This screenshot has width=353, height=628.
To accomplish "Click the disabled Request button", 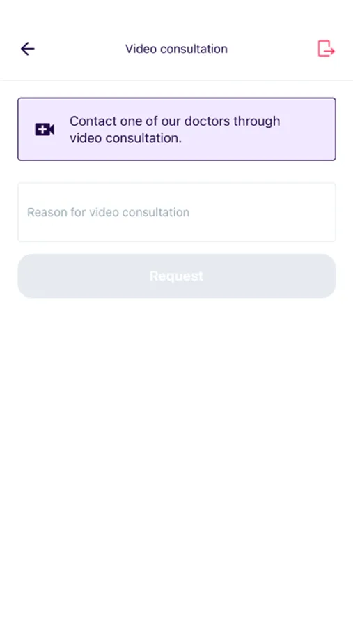I will [177, 276].
